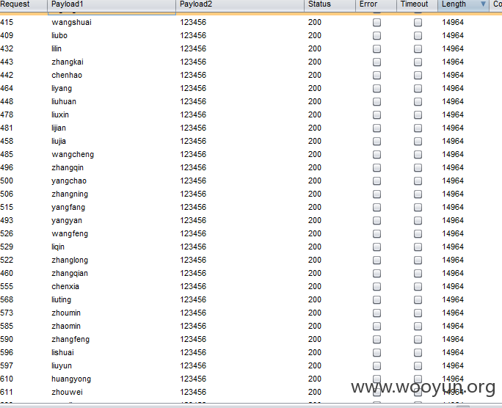502x408 pixels.
Task: Sort by the Payload2 column header
Action: tap(240, 4)
